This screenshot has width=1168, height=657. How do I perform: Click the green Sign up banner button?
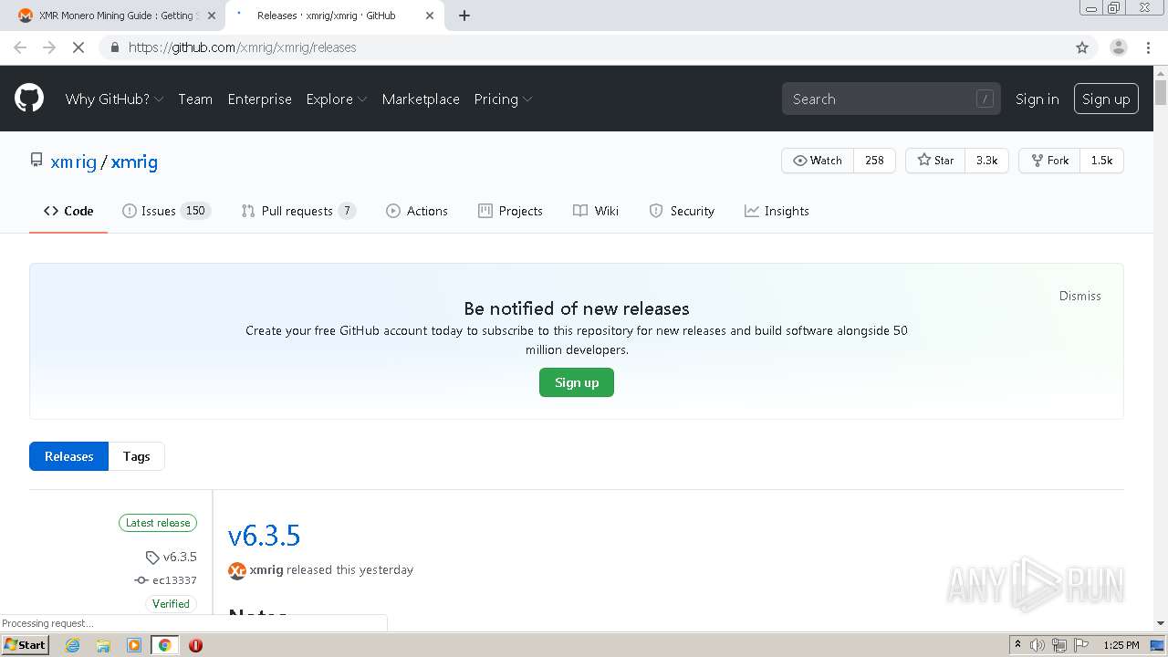[577, 382]
